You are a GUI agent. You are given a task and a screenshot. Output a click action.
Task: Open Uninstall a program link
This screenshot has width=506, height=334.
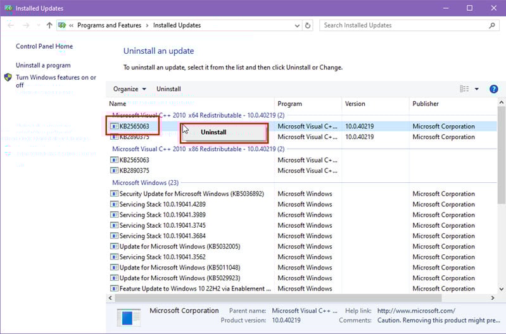43,65
